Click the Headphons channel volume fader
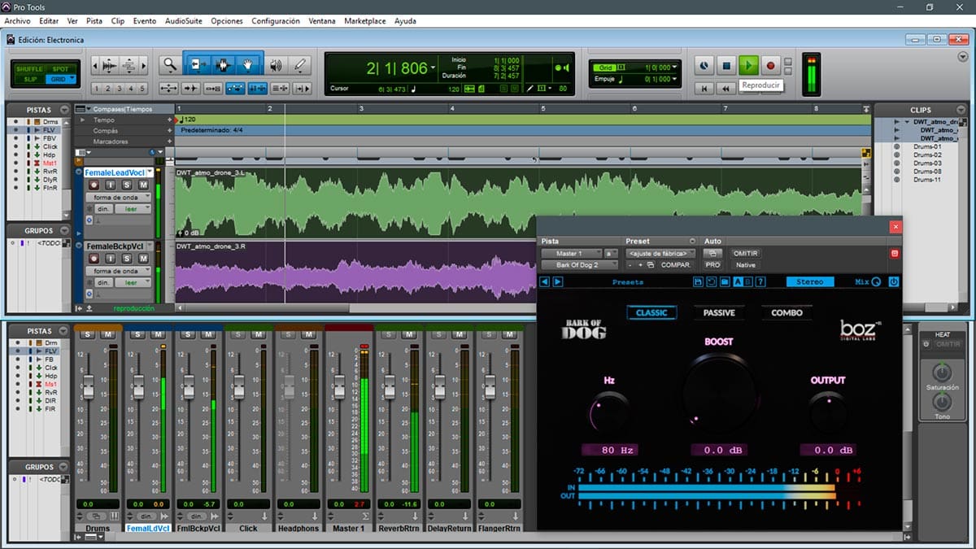This screenshot has height=549, width=976. click(x=289, y=387)
